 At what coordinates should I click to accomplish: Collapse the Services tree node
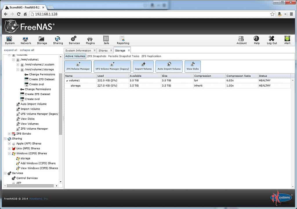click(5, 173)
